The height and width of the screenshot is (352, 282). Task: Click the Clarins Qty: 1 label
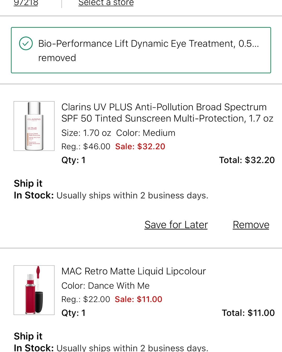pos(73,160)
